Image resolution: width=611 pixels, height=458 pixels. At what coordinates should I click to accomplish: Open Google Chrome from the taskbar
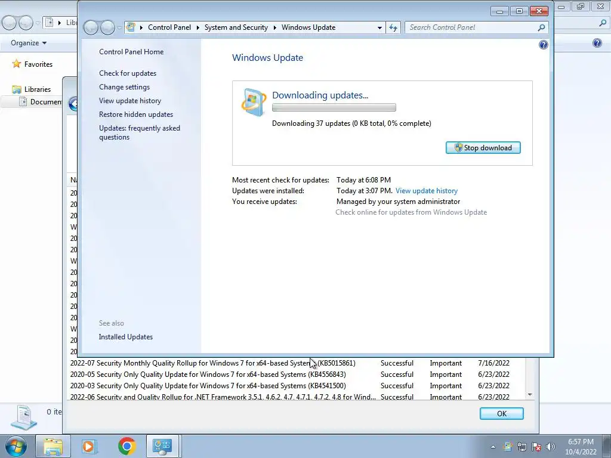pyautogui.click(x=126, y=446)
